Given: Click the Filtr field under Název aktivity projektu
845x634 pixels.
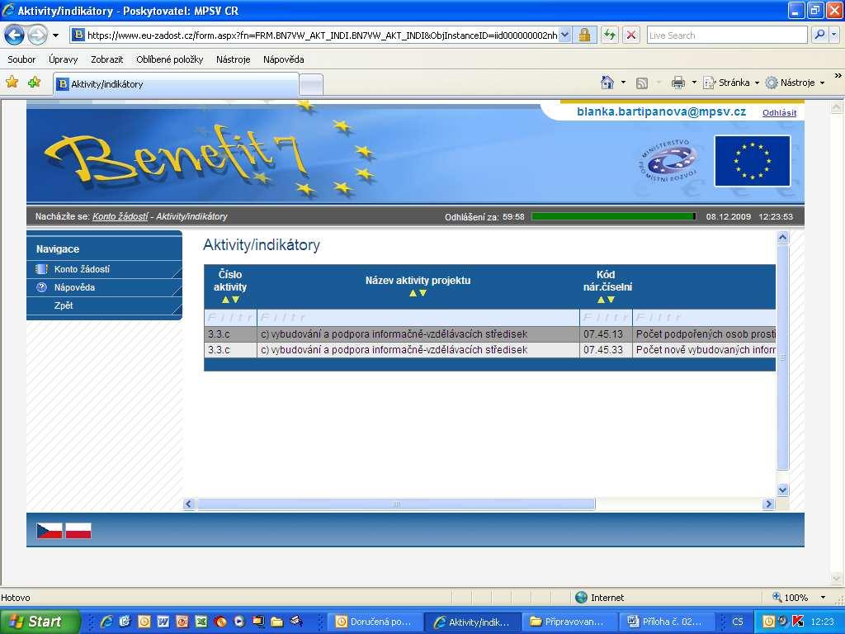Looking at the screenshot, I should pos(418,318).
